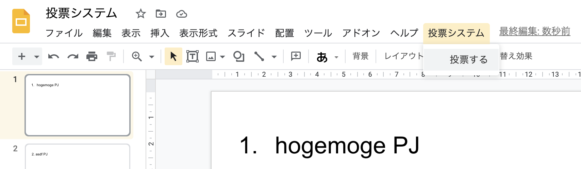Select slide 2 thumbnail asdf PJ
This screenshot has width=581, height=169.
tap(78, 156)
